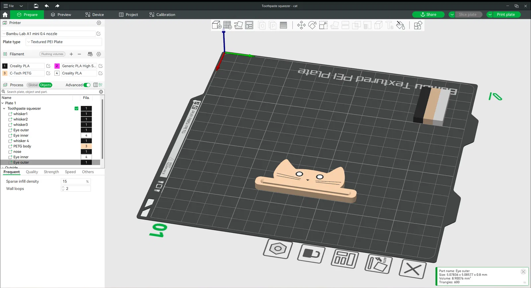Open the Textured PEI Plate type dropdown
The height and width of the screenshot is (288, 531).
[63, 42]
